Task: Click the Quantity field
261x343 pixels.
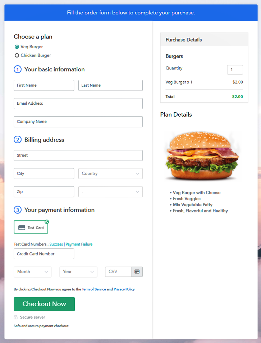Action: (x=235, y=69)
